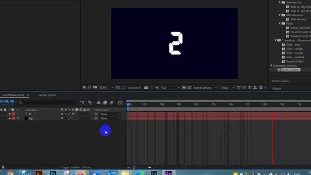311x175 pixels.
Task: Open the comp flowchart icon
Action: [255, 87]
